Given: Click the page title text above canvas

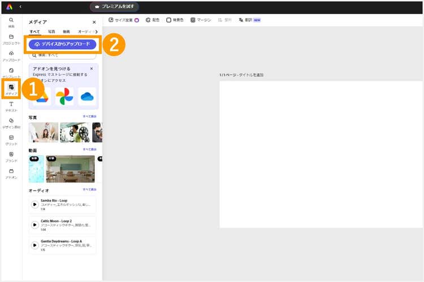Looking at the screenshot, I should click(241, 75).
